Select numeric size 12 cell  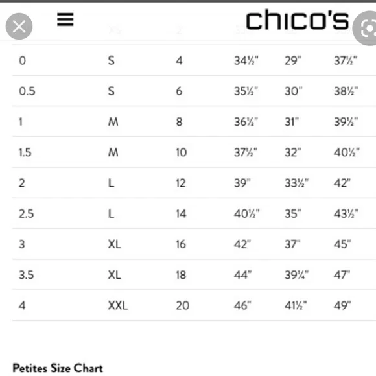181,183
